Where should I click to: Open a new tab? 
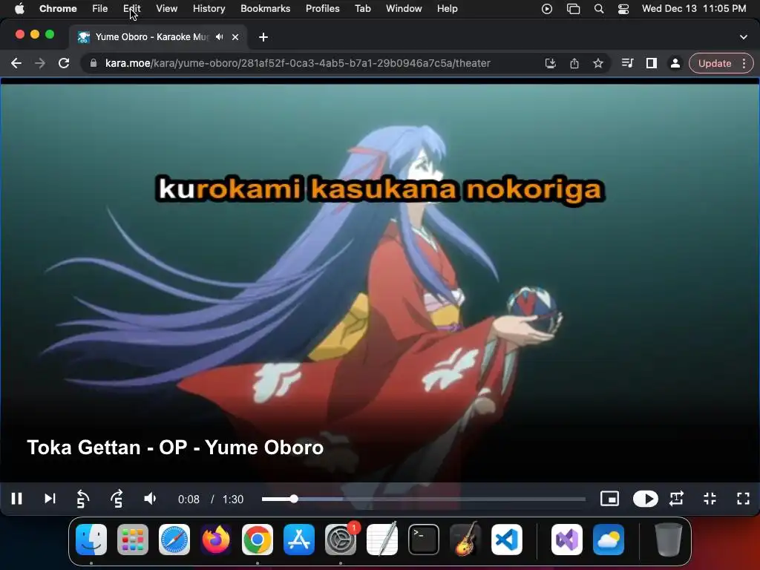(x=263, y=37)
